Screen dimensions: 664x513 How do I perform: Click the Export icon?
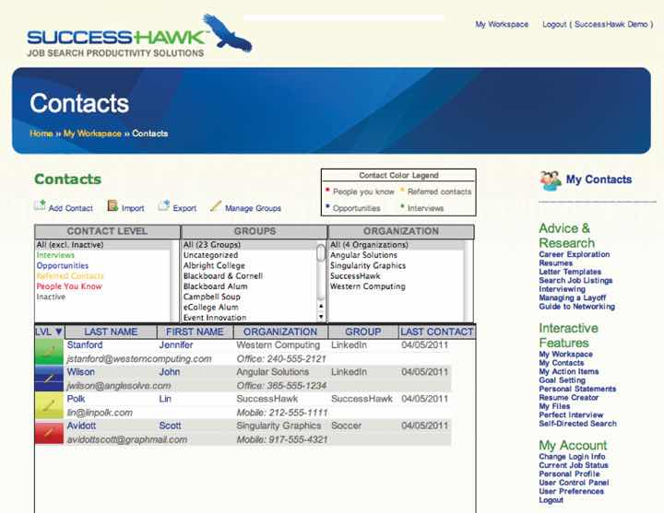pyautogui.click(x=164, y=206)
